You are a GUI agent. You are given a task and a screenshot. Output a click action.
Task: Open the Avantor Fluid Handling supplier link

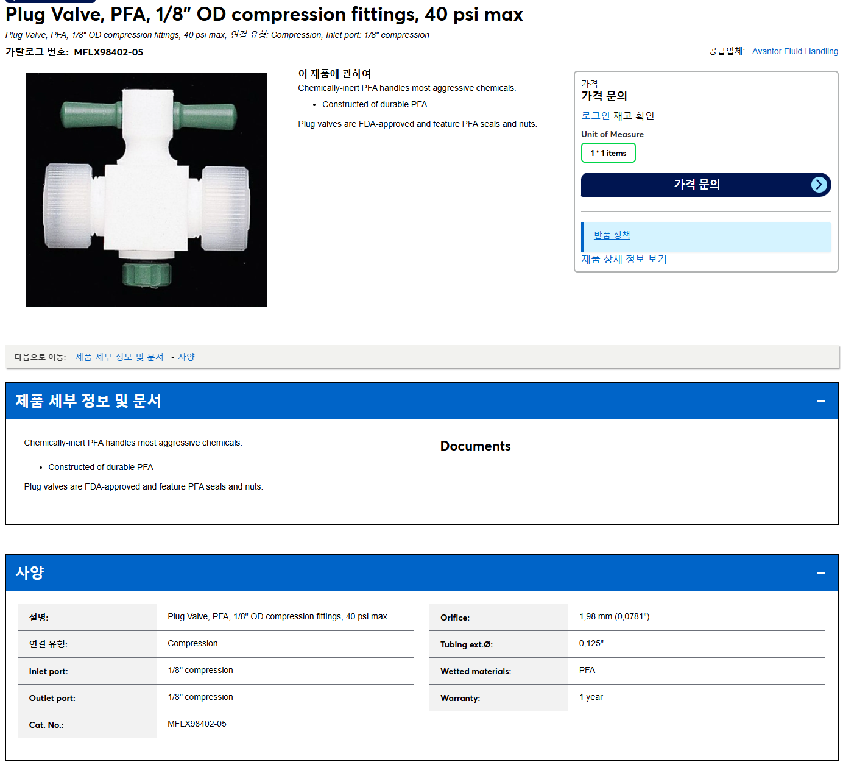(x=795, y=51)
